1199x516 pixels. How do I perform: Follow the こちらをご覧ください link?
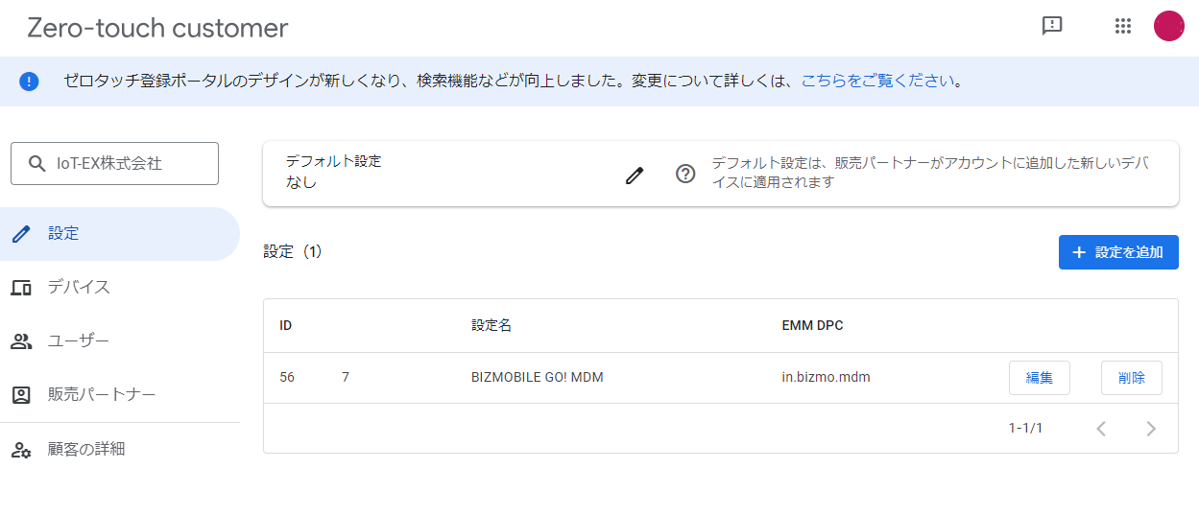point(877,82)
